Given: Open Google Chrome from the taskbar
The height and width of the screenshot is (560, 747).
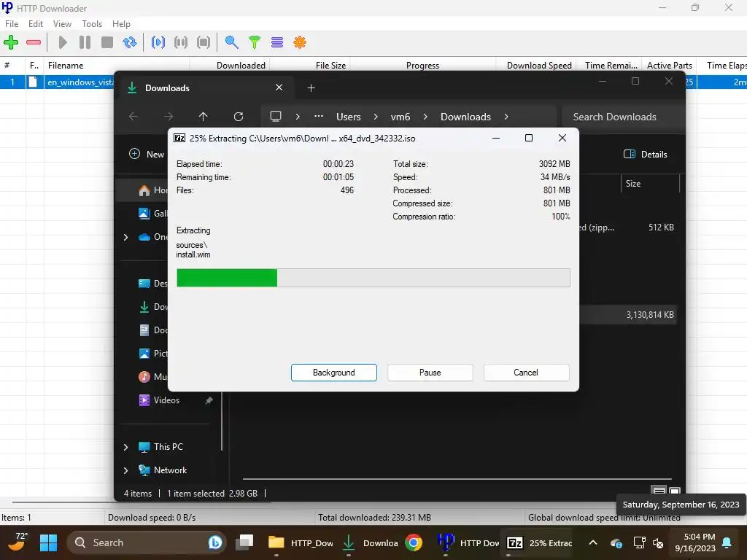Looking at the screenshot, I should [414, 542].
